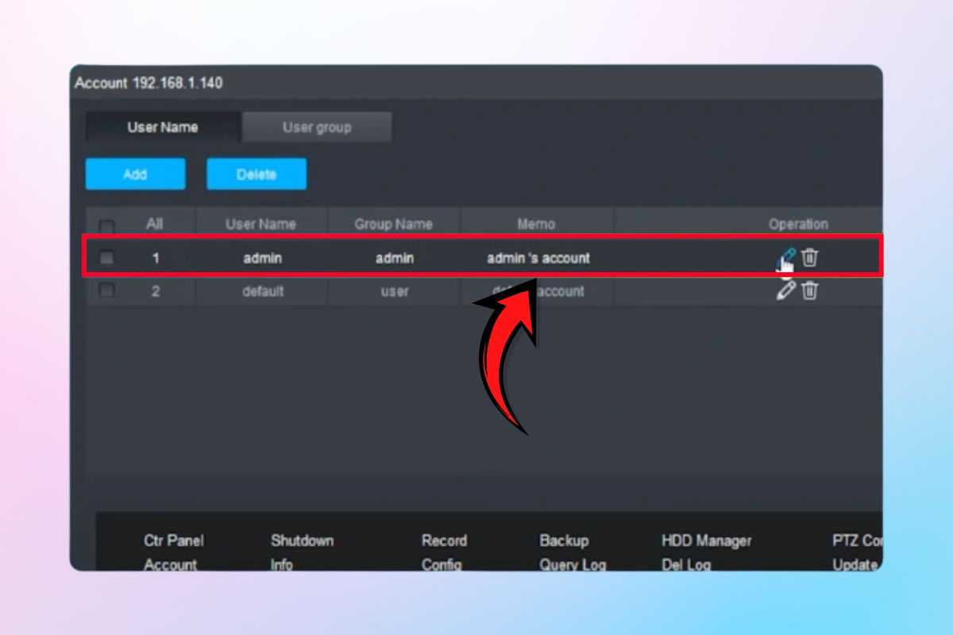Tick the All select checkbox in header
This screenshot has width=953, height=635.
point(106,226)
